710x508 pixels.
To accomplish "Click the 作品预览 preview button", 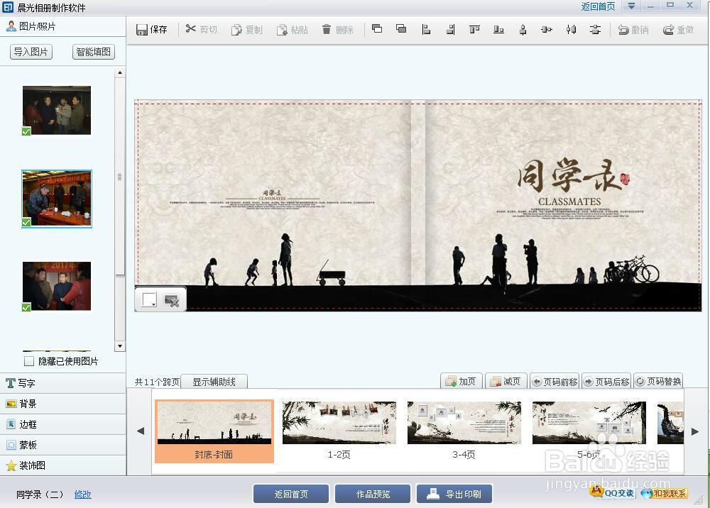I will pyautogui.click(x=373, y=494).
